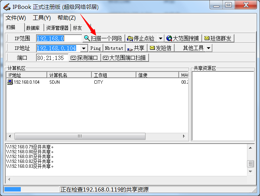
Task: Click the IPBook application icon in title bar
Action: point(7,7)
